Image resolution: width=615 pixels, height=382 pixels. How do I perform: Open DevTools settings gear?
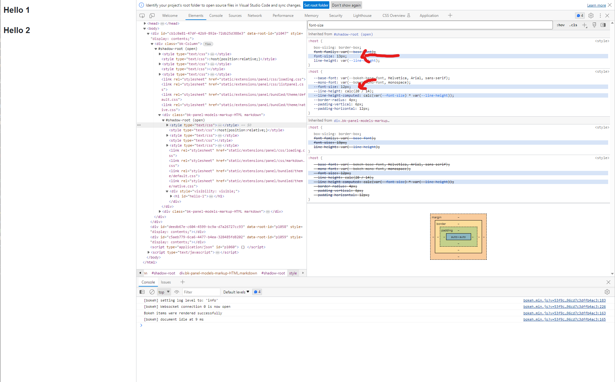pos(591,16)
